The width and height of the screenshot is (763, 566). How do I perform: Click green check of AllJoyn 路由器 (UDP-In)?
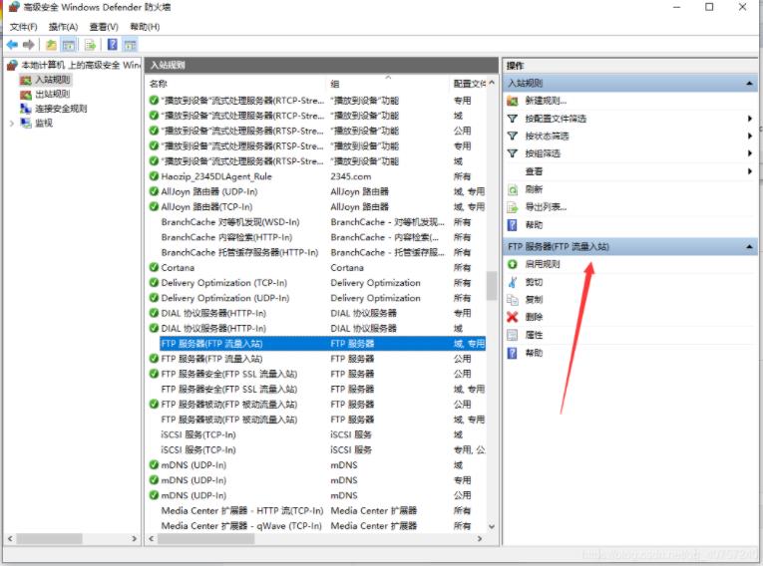tap(154, 191)
